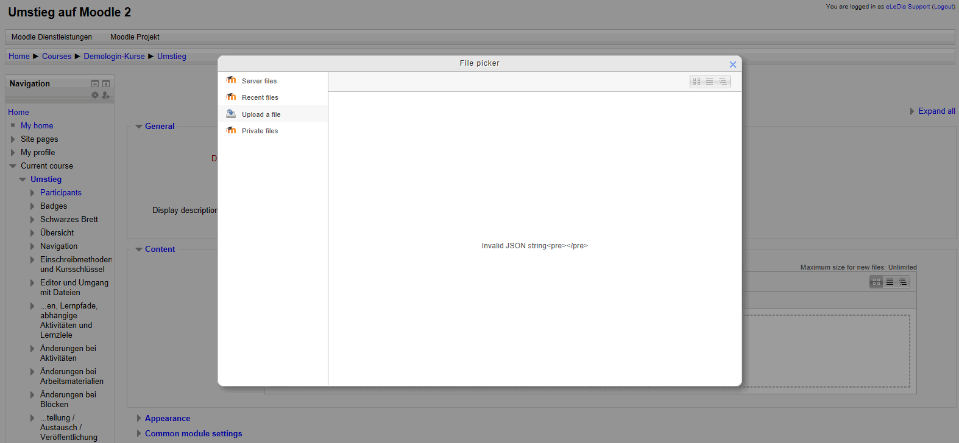Open Navigation block gear actions
Screen dimensions: 959x443
pyautogui.click(x=95, y=95)
